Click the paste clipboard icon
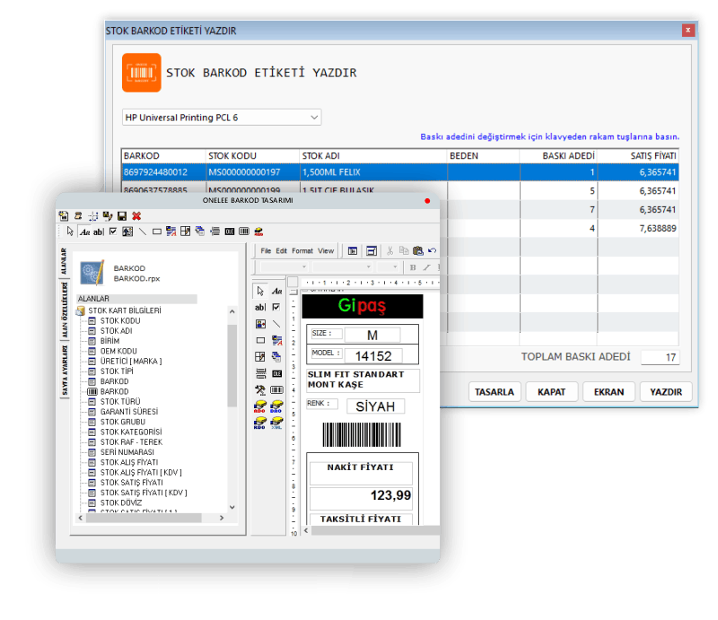Image resolution: width=718 pixels, height=620 pixels. pos(417,250)
